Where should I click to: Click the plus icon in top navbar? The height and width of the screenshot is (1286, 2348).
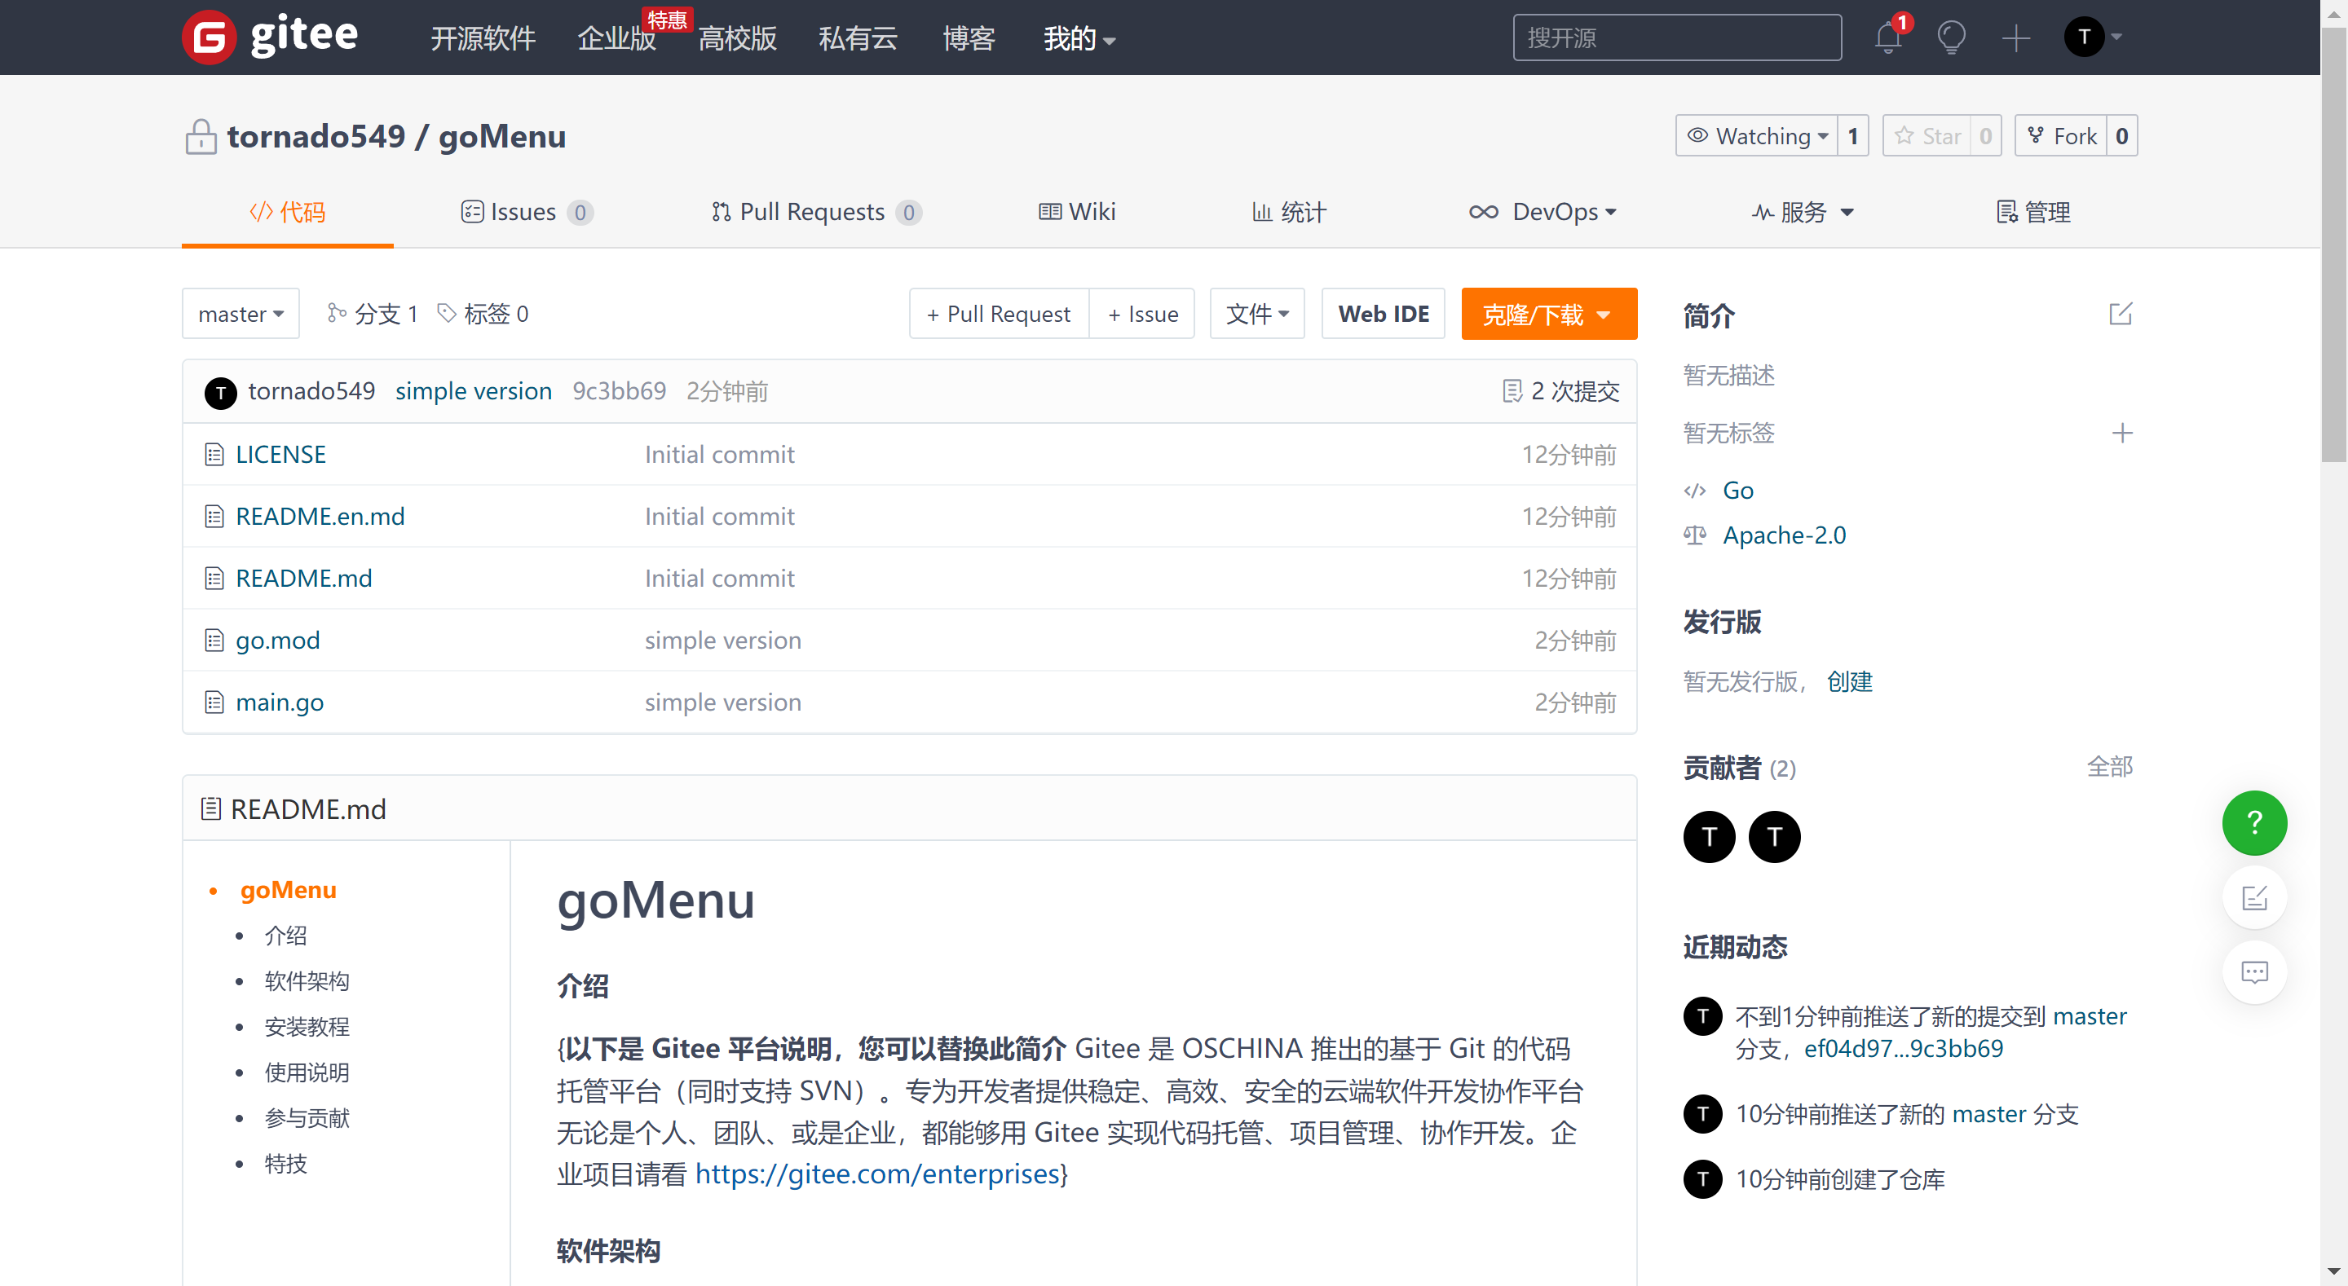(2016, 37)
